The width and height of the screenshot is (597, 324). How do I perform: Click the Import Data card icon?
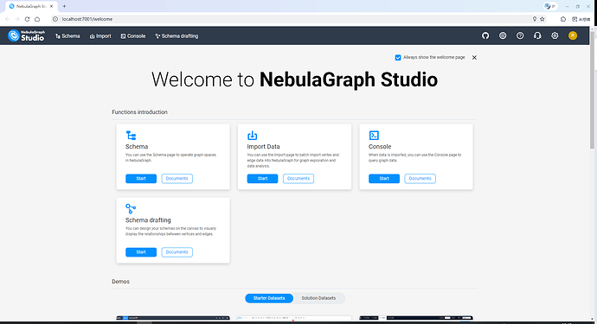coord(252,136)
